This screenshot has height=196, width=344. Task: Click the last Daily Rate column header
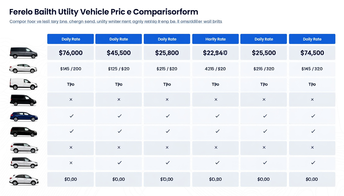click(x=312, y=39)
